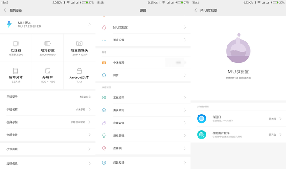Tap 5.5英寸 screen size value
Screen dimensions: 286x169
[16, 82]
